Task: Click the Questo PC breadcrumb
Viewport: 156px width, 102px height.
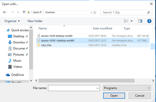Action: pos(38,12)
